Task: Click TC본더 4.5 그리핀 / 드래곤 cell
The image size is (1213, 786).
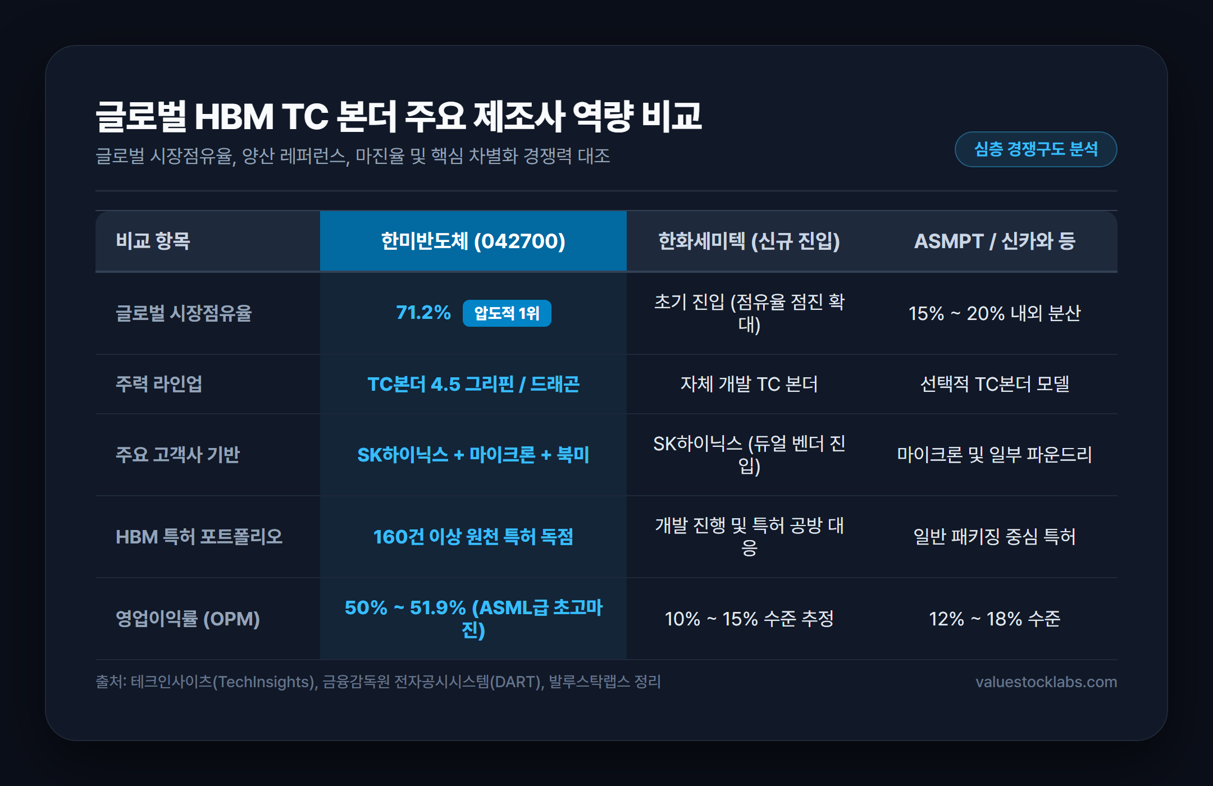Action: [473, 384]
